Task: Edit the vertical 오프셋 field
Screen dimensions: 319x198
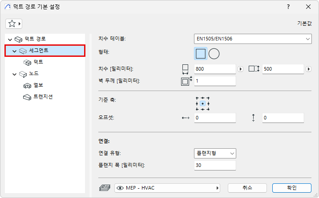Action: pyautogui.click(x=283, y=118)
